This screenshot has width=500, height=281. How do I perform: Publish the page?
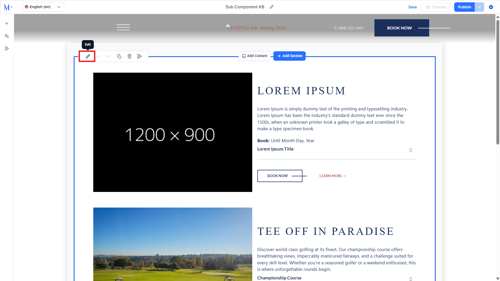[464, 7]
